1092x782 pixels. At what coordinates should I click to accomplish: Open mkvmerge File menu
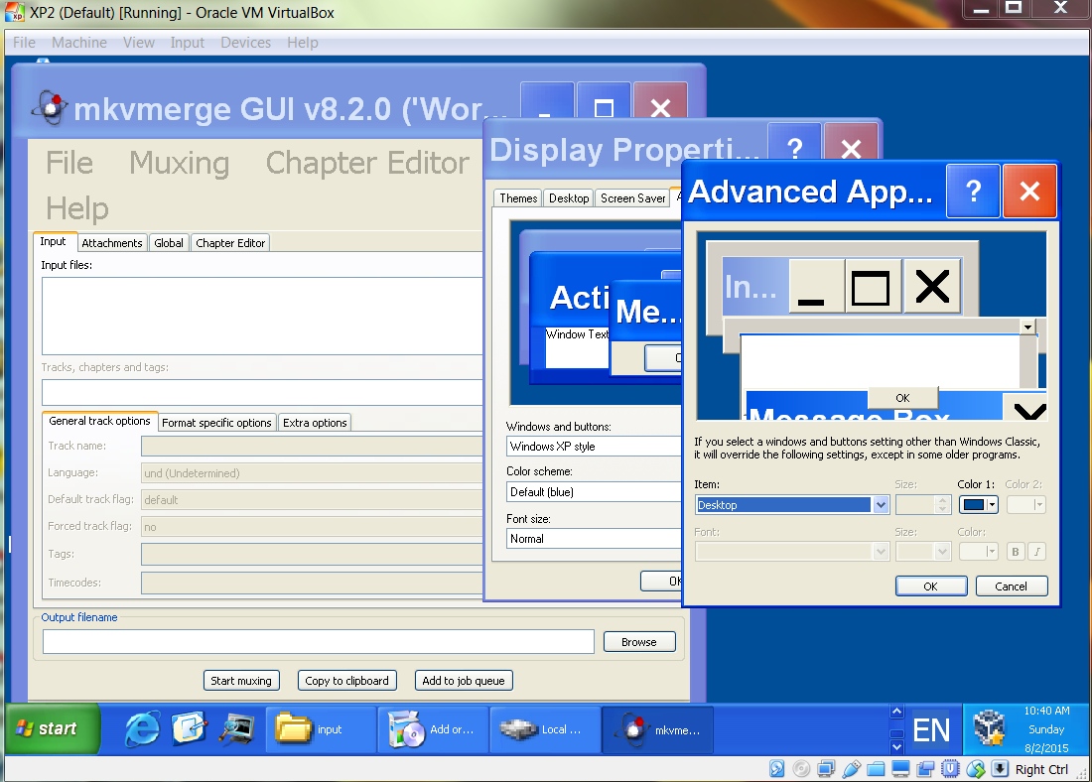(68, 163)
